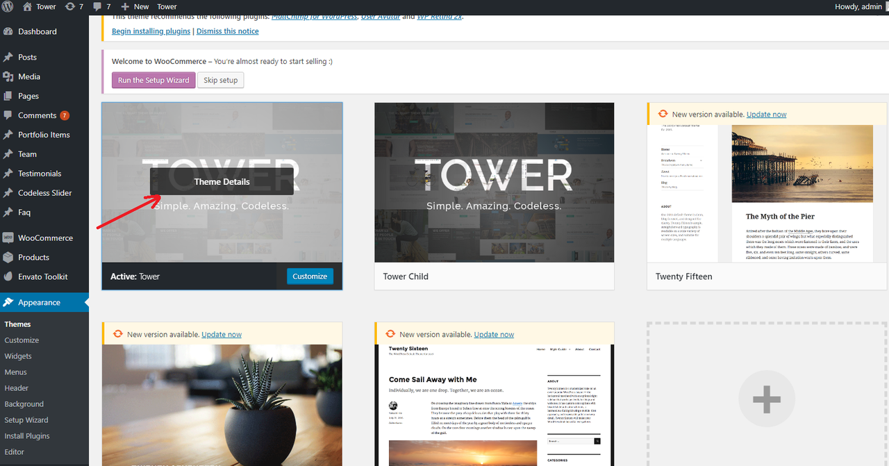Open Menus under Appearance
The height and width of the screenshot is (466, 889).
pyautogui.click(x=15, y=372)
